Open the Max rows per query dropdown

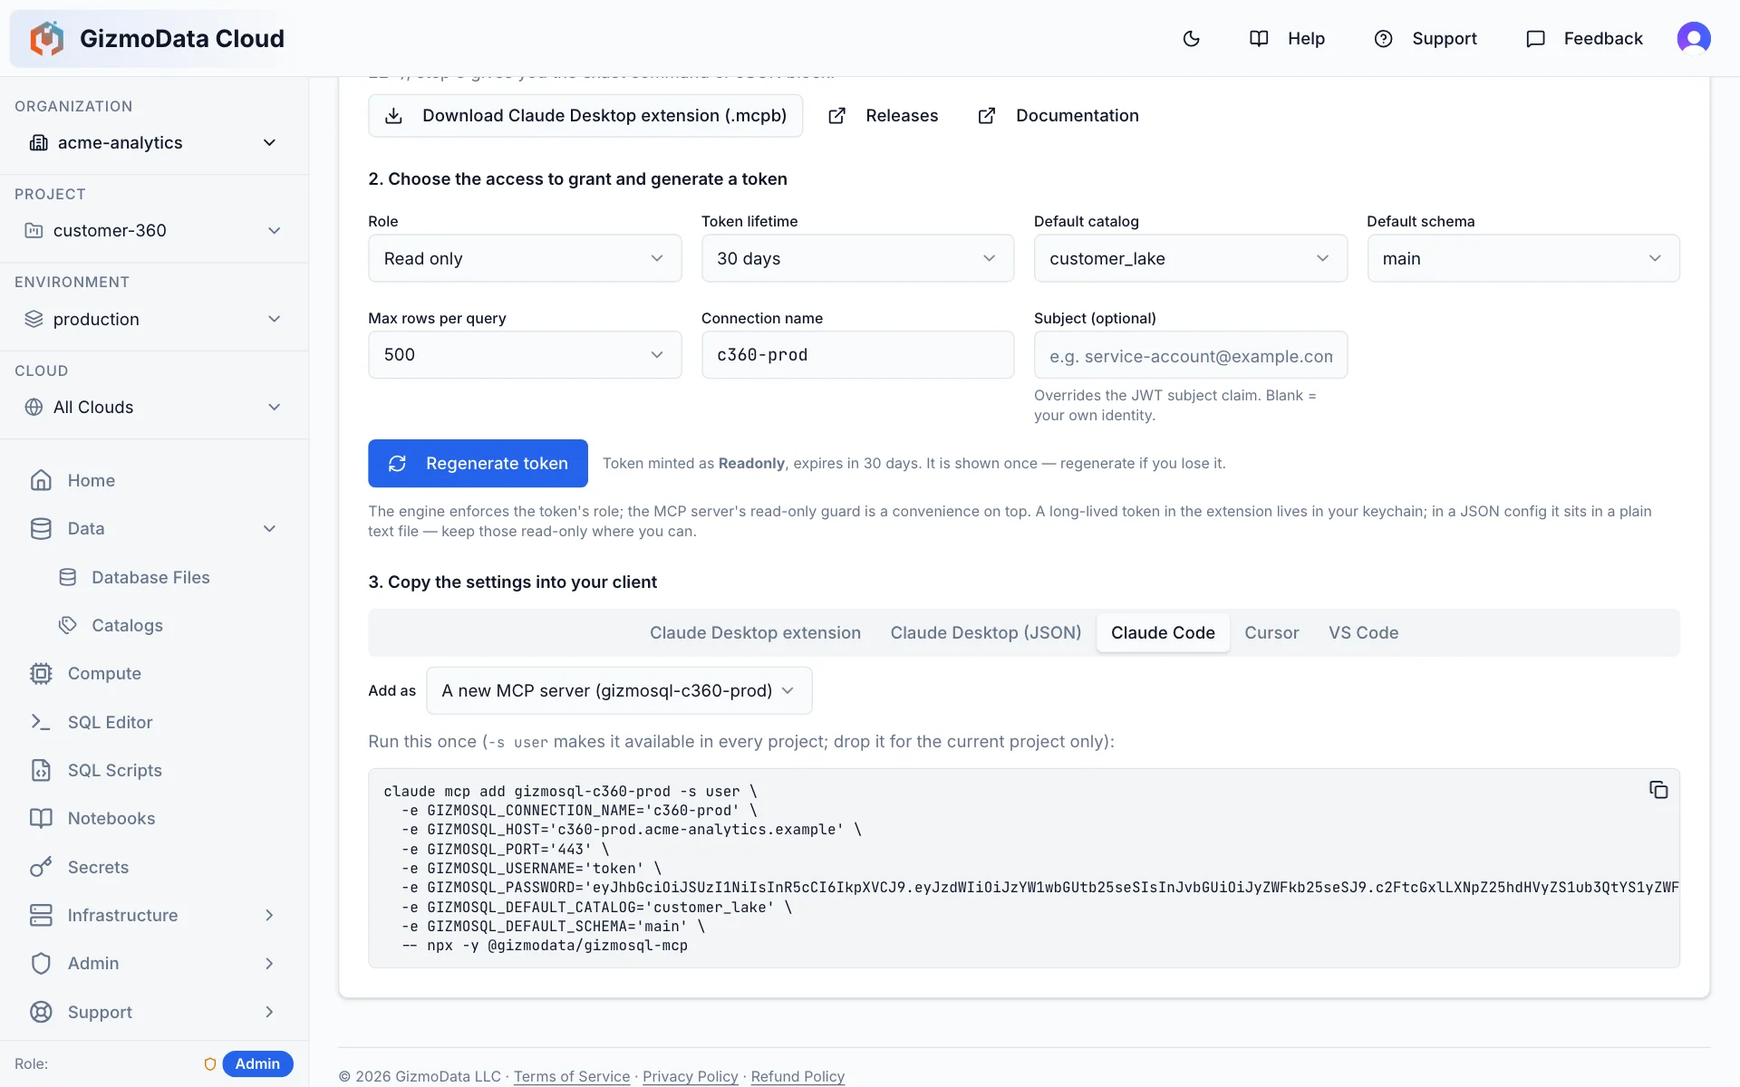525,354
